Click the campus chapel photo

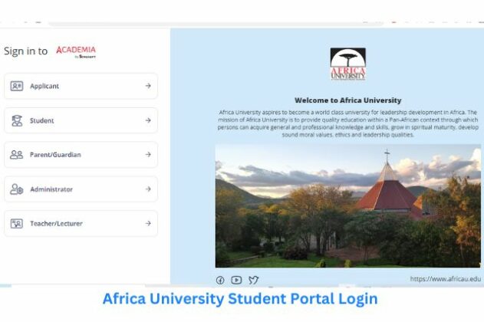coord(348,205)
